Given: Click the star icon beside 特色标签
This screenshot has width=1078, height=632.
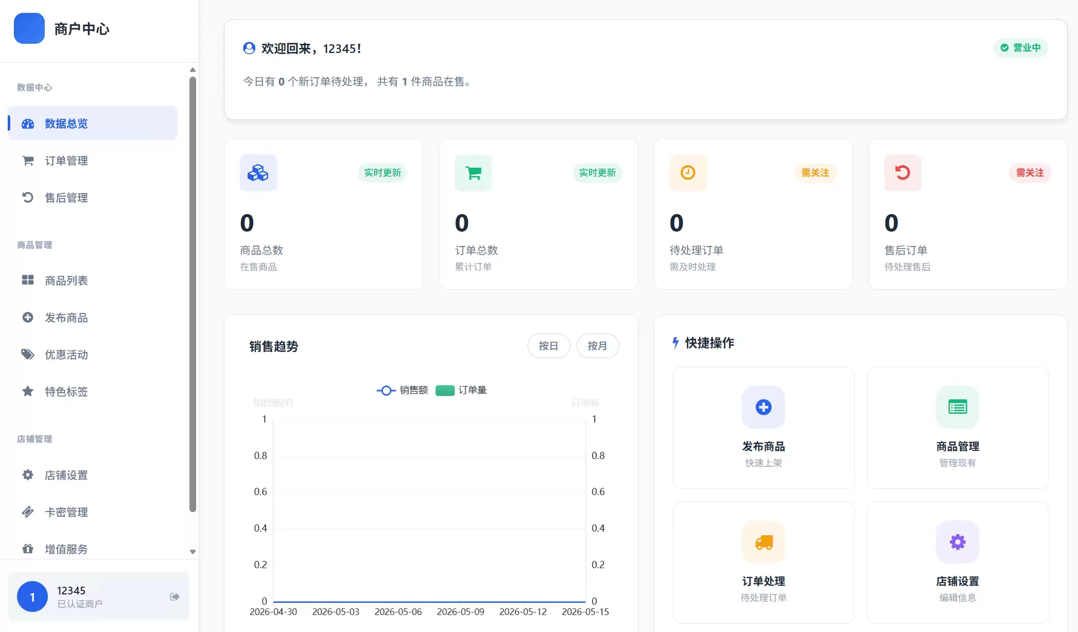Looking at the screenshot, I should pyautogui.click(x=28, y=391).
